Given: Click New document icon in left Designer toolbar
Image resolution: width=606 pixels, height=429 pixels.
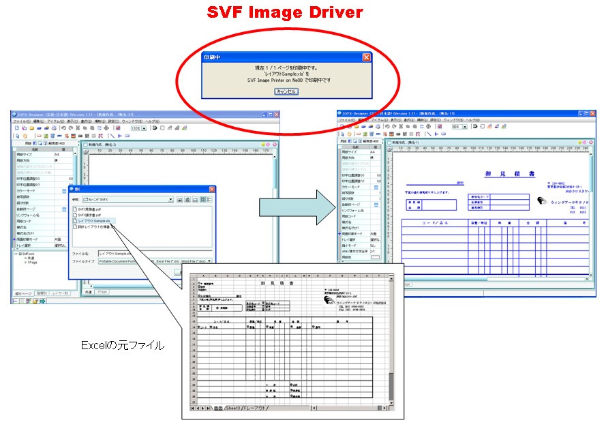Looking at the screenshot, I should pyautogui.click(x=17, y=128).
